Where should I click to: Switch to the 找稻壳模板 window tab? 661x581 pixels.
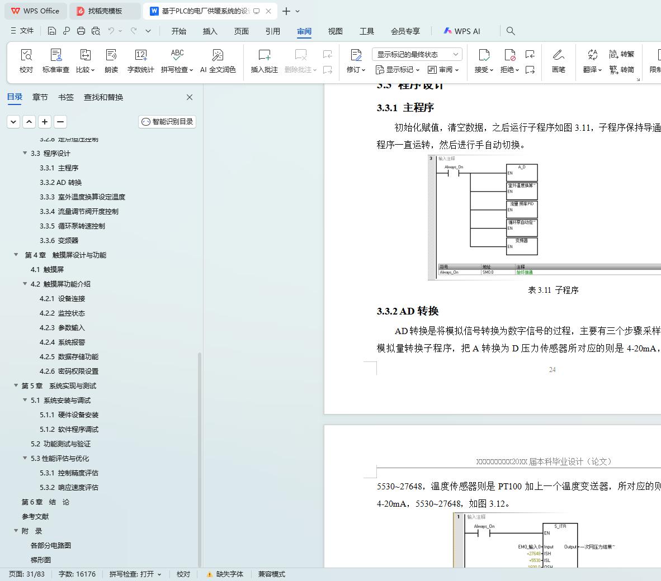coord(105,11)
